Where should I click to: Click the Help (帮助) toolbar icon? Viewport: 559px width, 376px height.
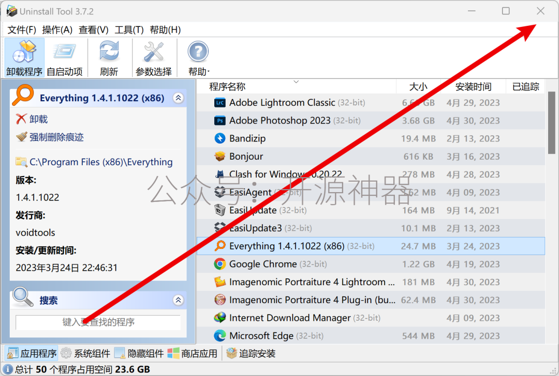coord(198,58)
